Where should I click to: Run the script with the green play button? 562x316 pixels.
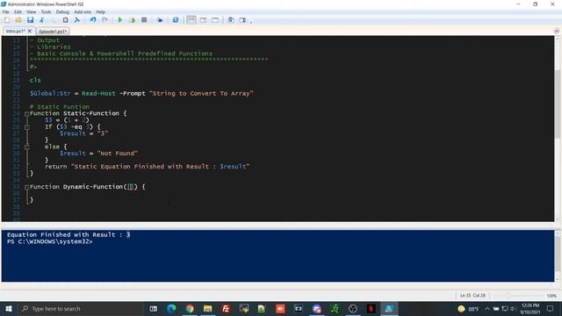(x=120, y=20)
